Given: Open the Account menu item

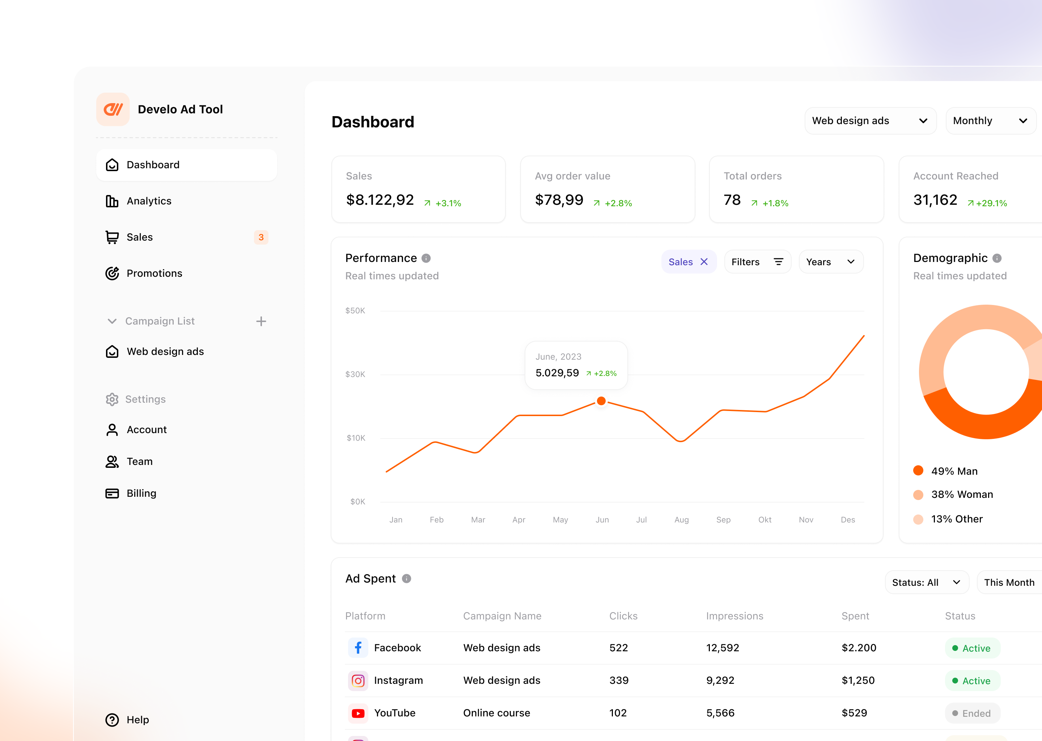Looking at the screenshot, I should click(187, 430).
